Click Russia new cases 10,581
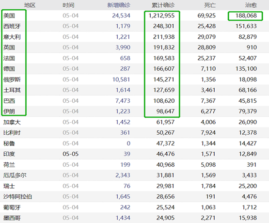Image resolution: width=269 pixels, height=223 pixels. click(x=121, y=80)
